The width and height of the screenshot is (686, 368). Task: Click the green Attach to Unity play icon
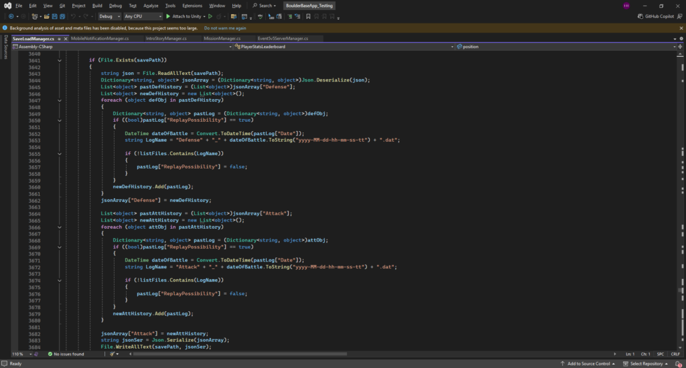(168, 17)
